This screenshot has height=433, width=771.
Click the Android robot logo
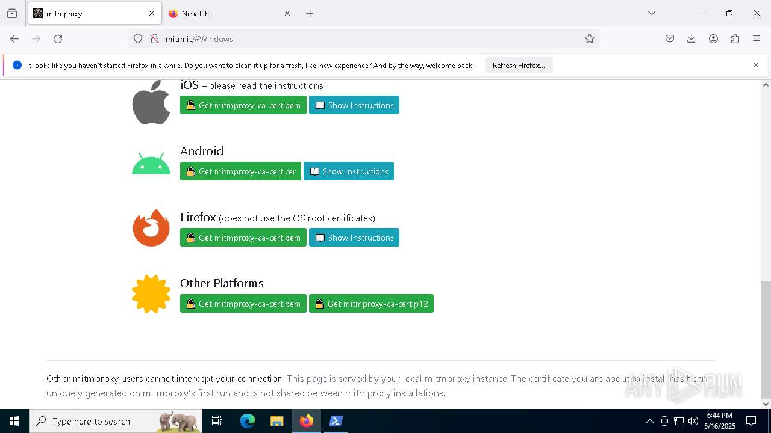151,164
